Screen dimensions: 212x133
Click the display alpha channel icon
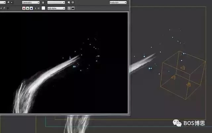click(35, 8)
